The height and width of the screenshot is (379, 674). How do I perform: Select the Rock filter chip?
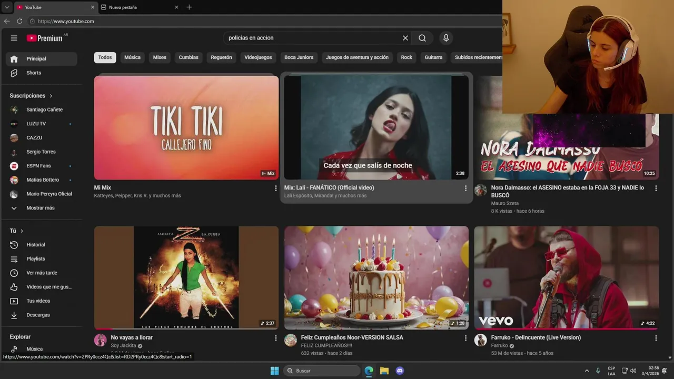coord(407,57)
